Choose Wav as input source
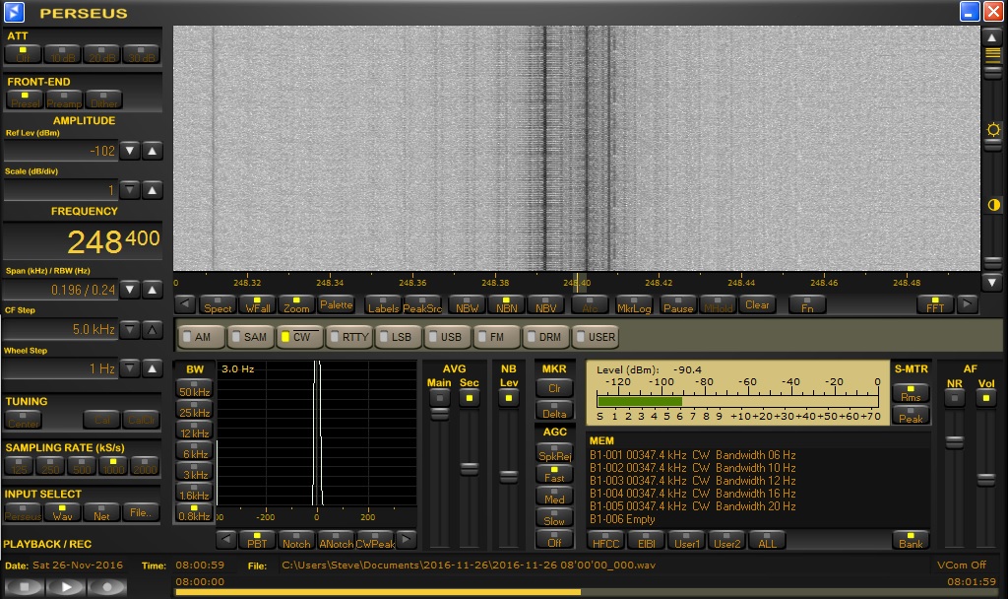The height and width of the screenshot is (599, 1008). click(62, 512)
